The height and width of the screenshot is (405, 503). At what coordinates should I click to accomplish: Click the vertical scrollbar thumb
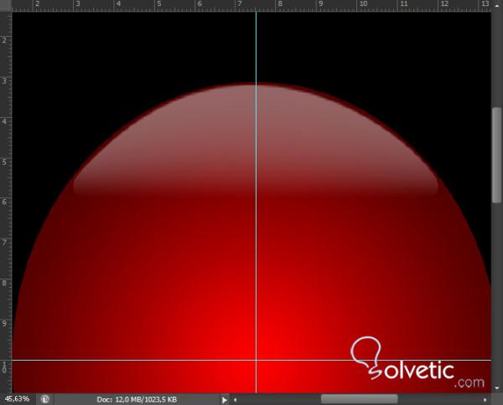point(497,155)
